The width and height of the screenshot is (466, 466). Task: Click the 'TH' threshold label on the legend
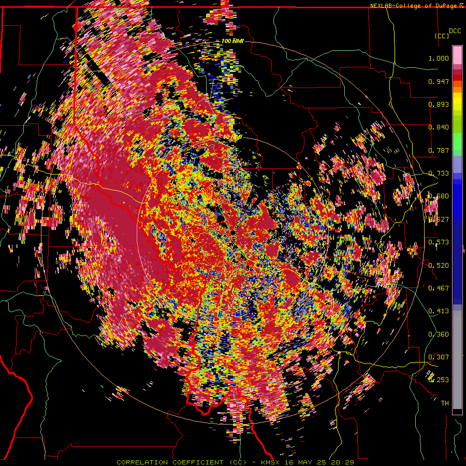coord(445,403)
